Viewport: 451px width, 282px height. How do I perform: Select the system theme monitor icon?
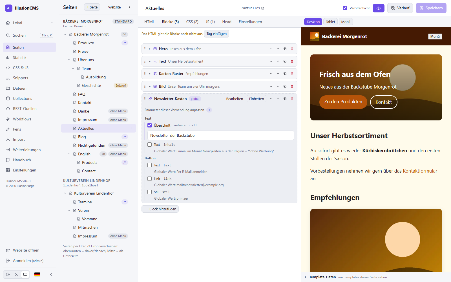pyautogui.click(x=25, y=274)
